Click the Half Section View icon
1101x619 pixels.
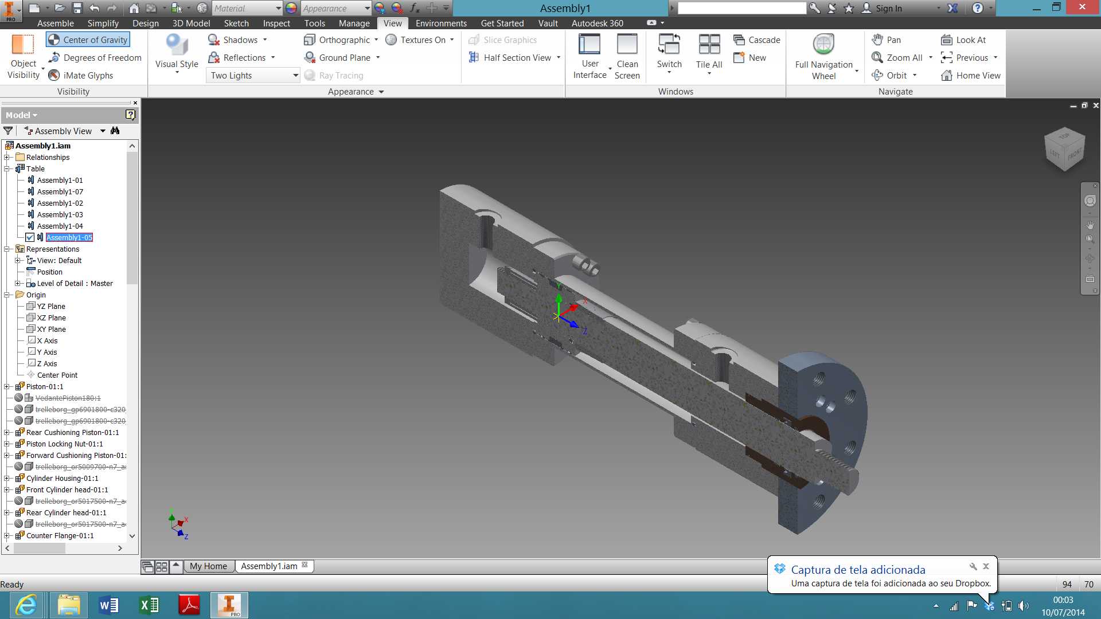(x=474, y=57)
